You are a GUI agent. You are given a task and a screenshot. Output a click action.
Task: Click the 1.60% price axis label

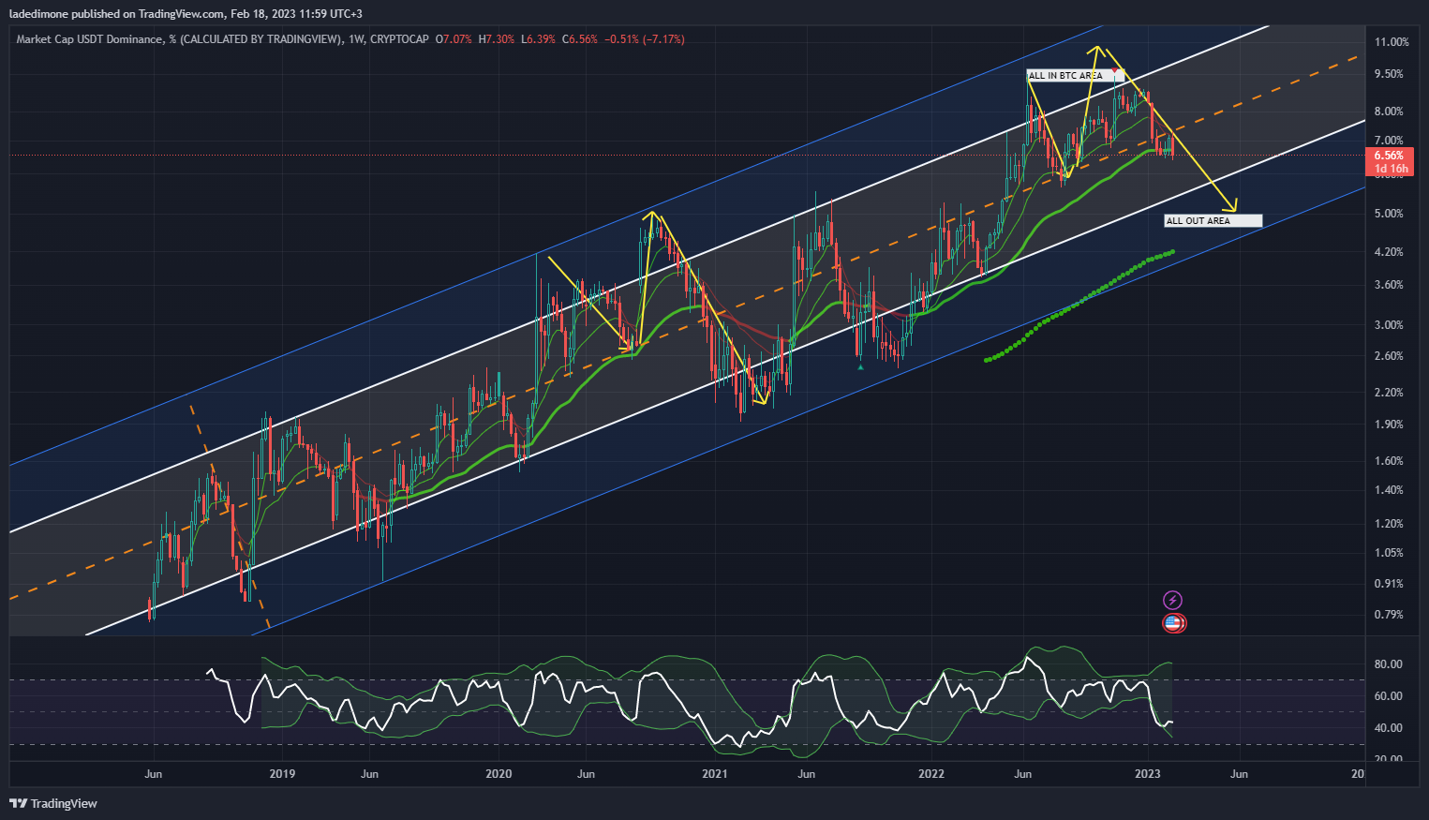point(1389,461)
